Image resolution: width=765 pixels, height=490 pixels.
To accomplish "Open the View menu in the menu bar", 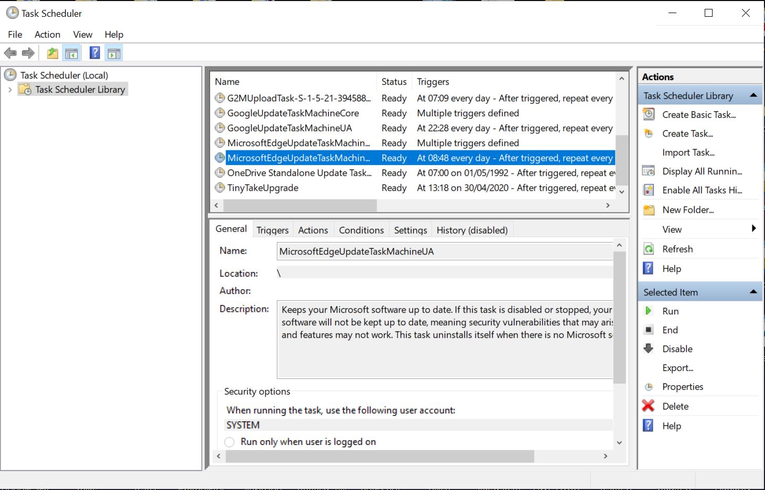I will pos(82,35).
